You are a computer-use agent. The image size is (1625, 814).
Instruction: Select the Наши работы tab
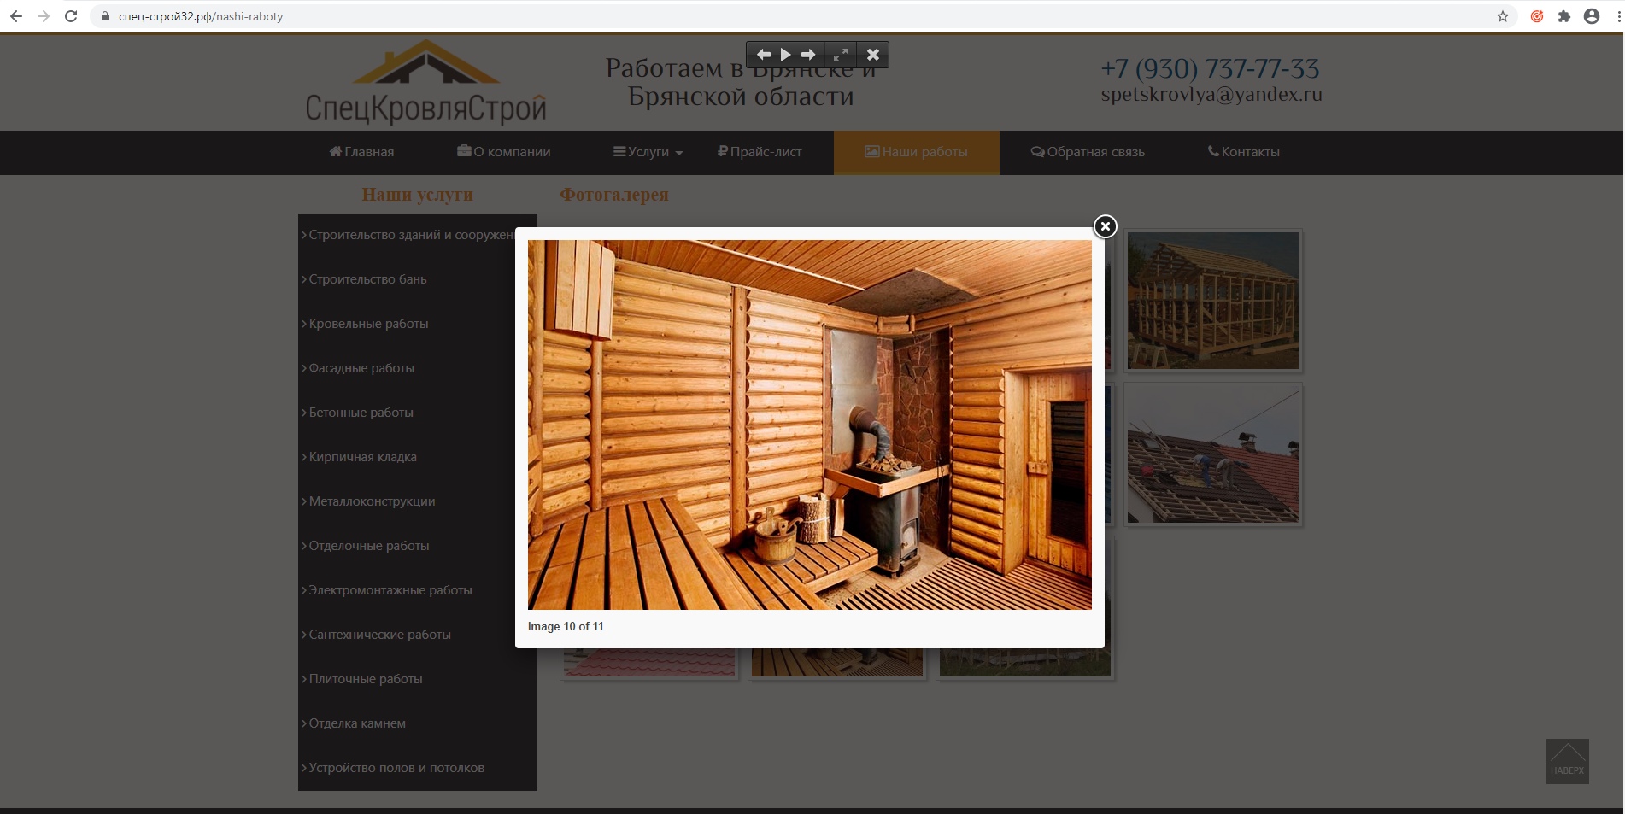[x=916, y=152]
